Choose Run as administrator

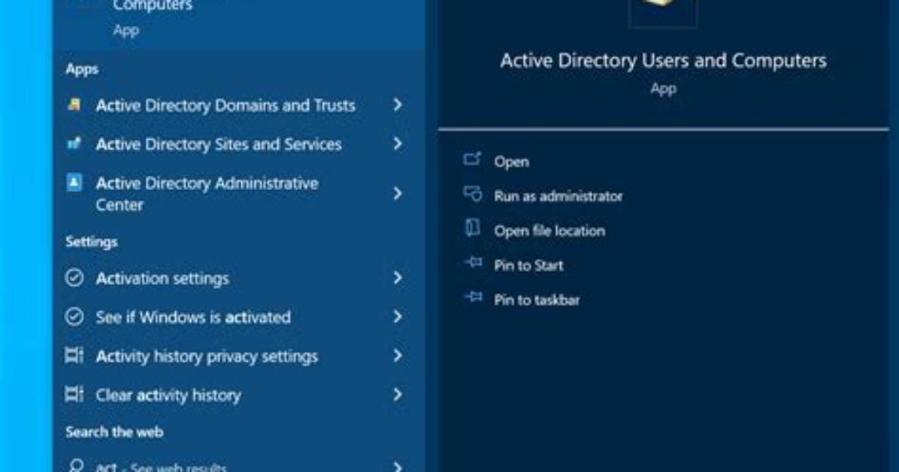click(558, 196)
